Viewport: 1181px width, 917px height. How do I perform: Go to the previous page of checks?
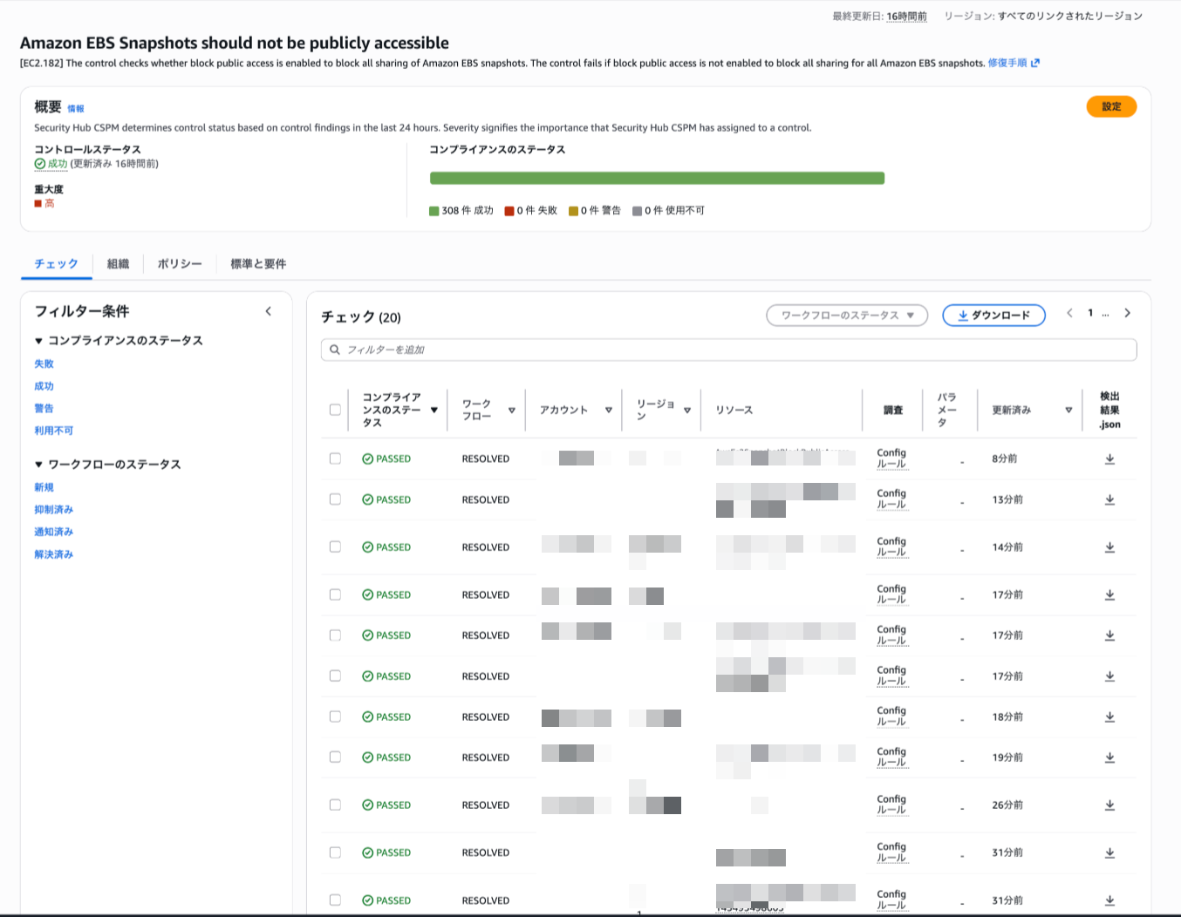(1069, 313)
